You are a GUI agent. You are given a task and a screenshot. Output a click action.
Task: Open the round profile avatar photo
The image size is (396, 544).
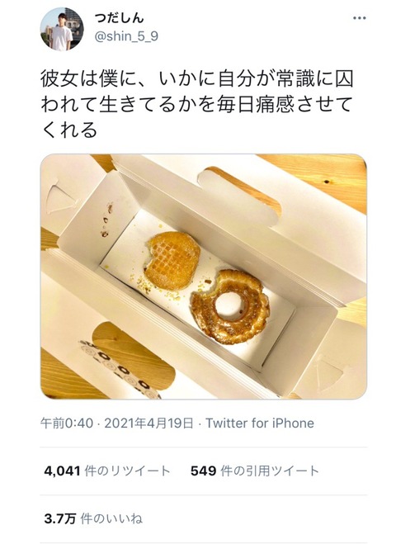point(62,29)
